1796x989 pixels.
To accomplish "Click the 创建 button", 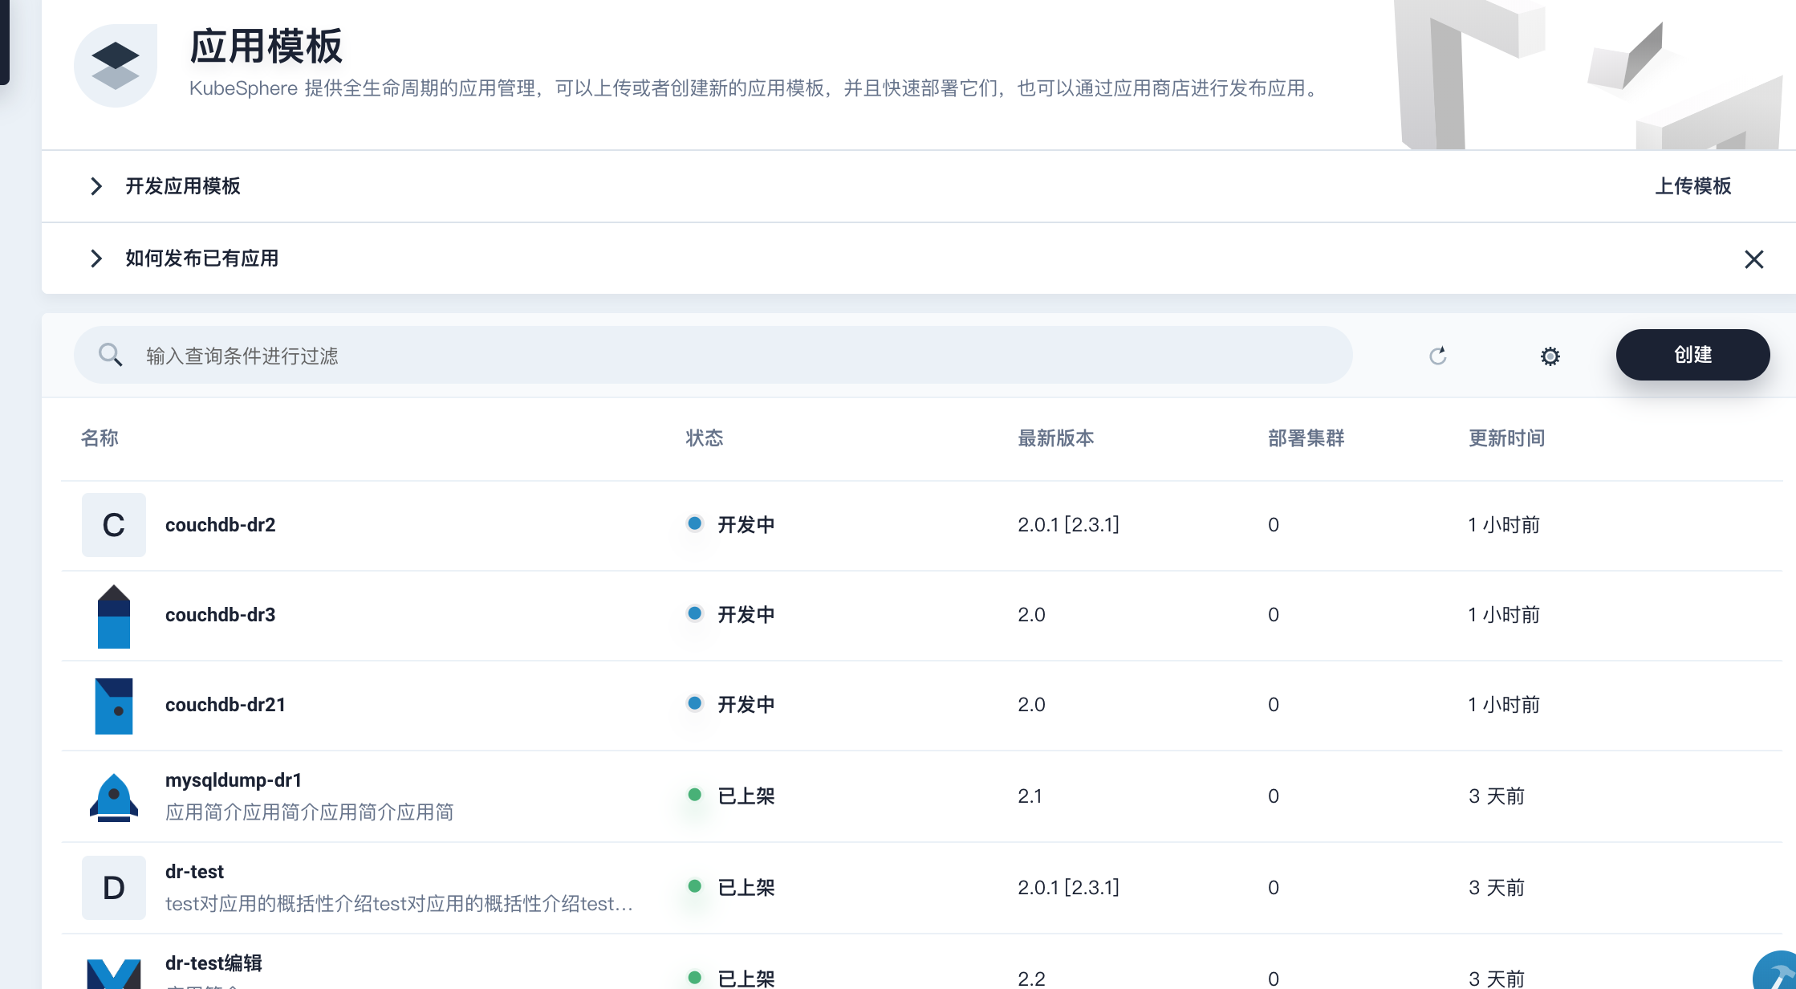I will 1692,355.
